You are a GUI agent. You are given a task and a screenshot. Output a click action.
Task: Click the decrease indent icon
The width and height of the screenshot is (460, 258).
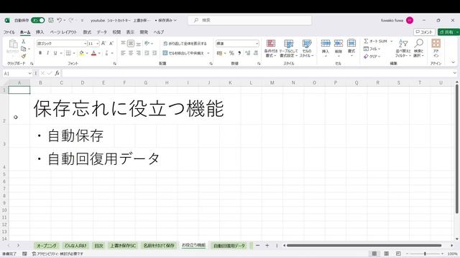coord(147,53)
